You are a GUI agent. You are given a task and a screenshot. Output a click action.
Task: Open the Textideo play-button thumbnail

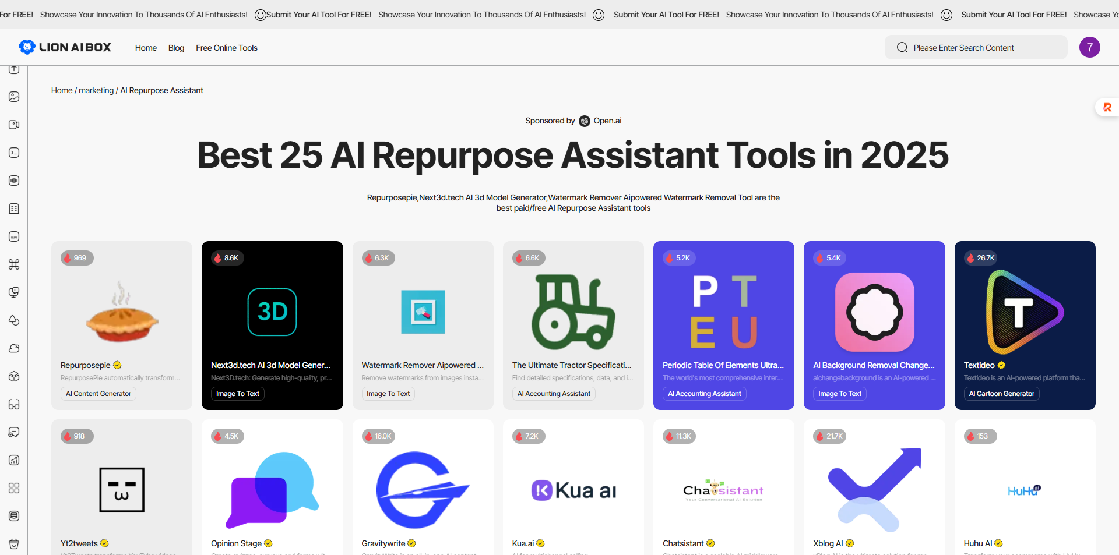tap(1025, 312)
